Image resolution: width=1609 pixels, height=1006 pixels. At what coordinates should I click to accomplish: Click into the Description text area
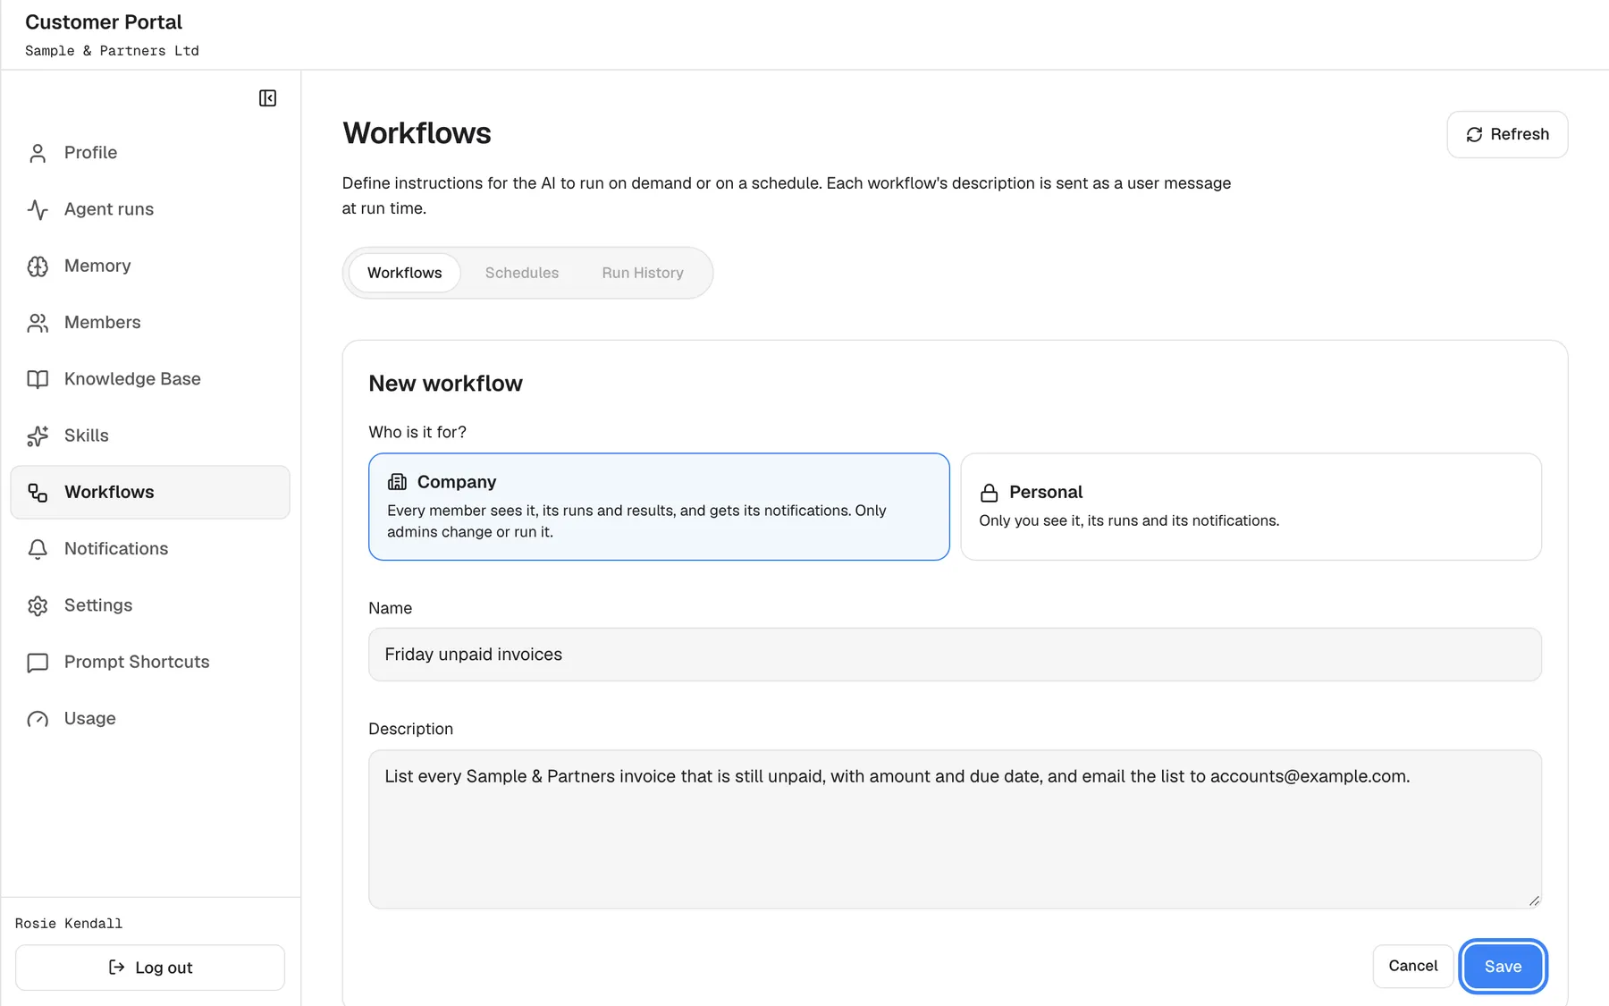pos(955,829)
